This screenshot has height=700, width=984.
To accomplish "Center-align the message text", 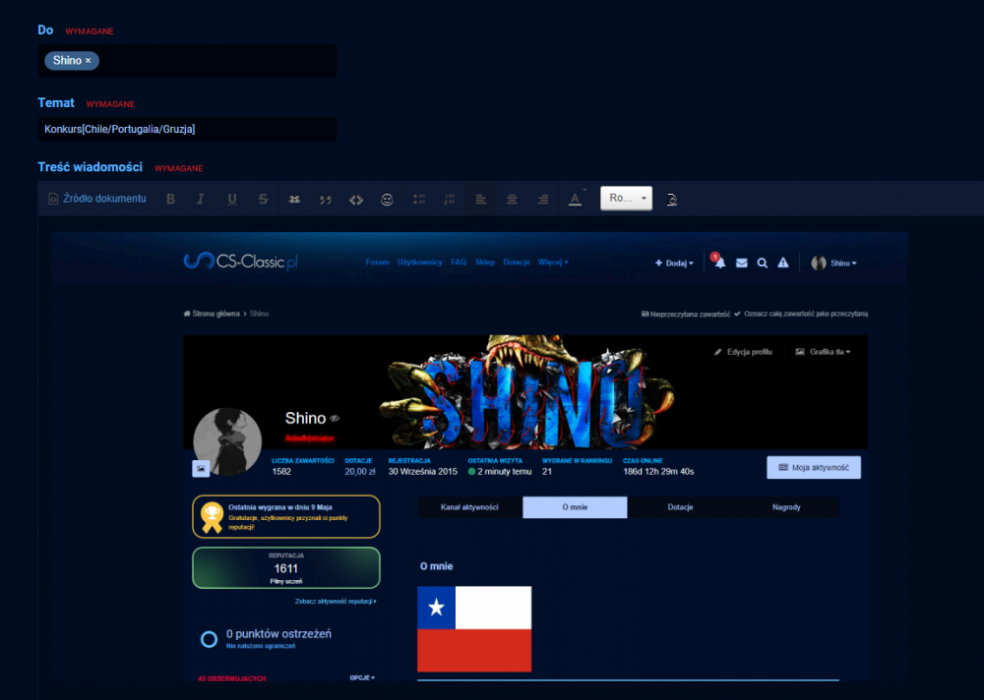I will [x=512, y=199].
